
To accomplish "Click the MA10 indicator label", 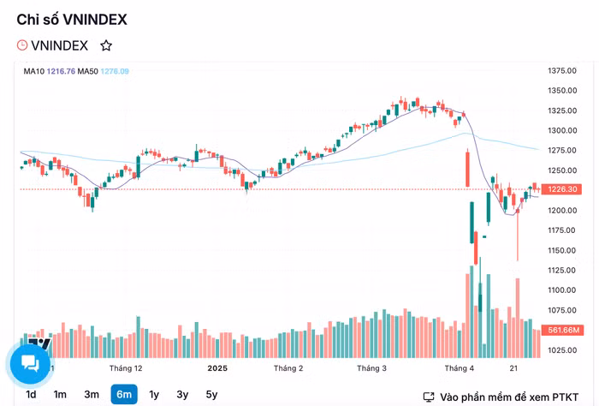I will (x=33, y=71).
